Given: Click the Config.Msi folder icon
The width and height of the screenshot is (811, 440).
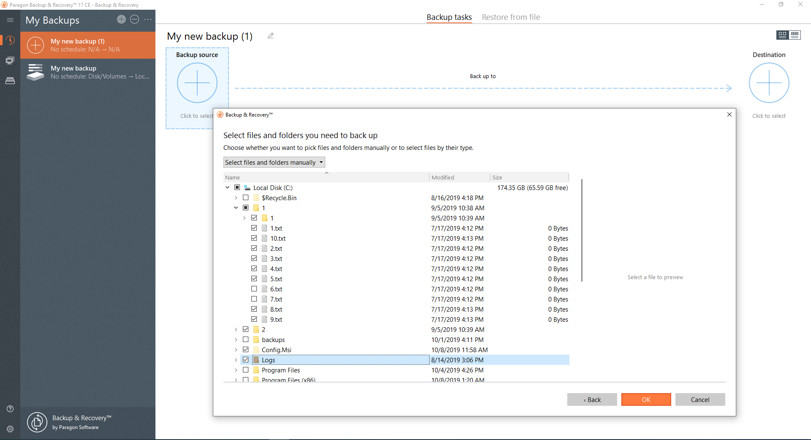Looking at the screenshot, I should point(256,350).
